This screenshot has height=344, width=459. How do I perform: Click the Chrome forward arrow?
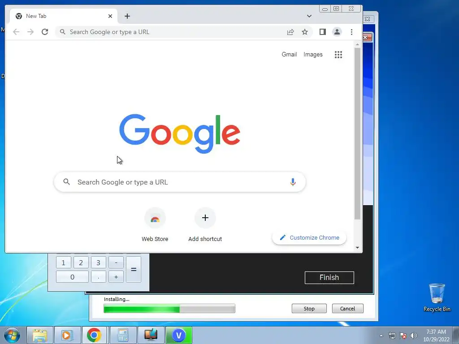[30, 32]
